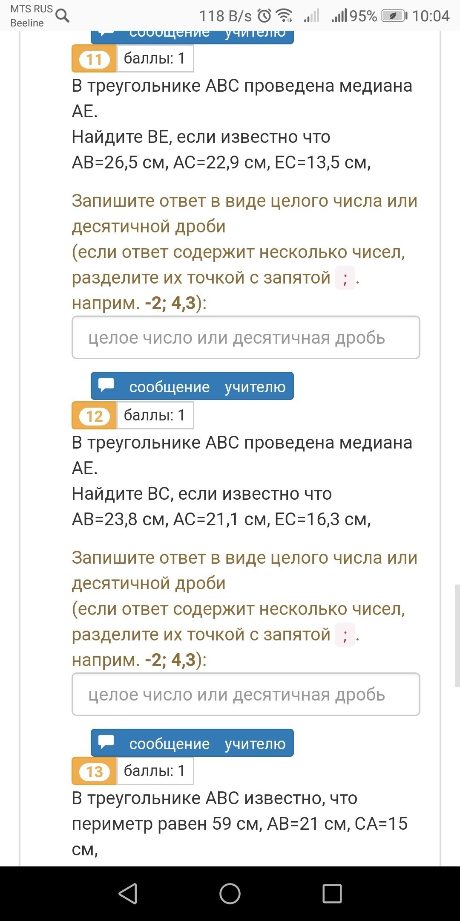Click "сообщение учителю" button above question 12

point(192,386)
